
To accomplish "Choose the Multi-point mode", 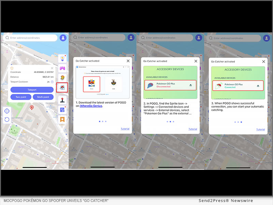I will (43, 97).
